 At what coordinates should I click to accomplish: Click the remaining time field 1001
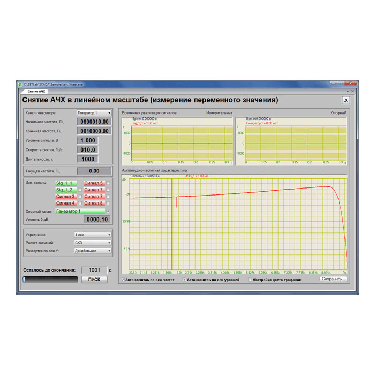tap(94, 270)
